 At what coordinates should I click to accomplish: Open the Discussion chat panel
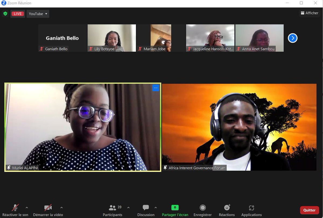coord(146,210)
